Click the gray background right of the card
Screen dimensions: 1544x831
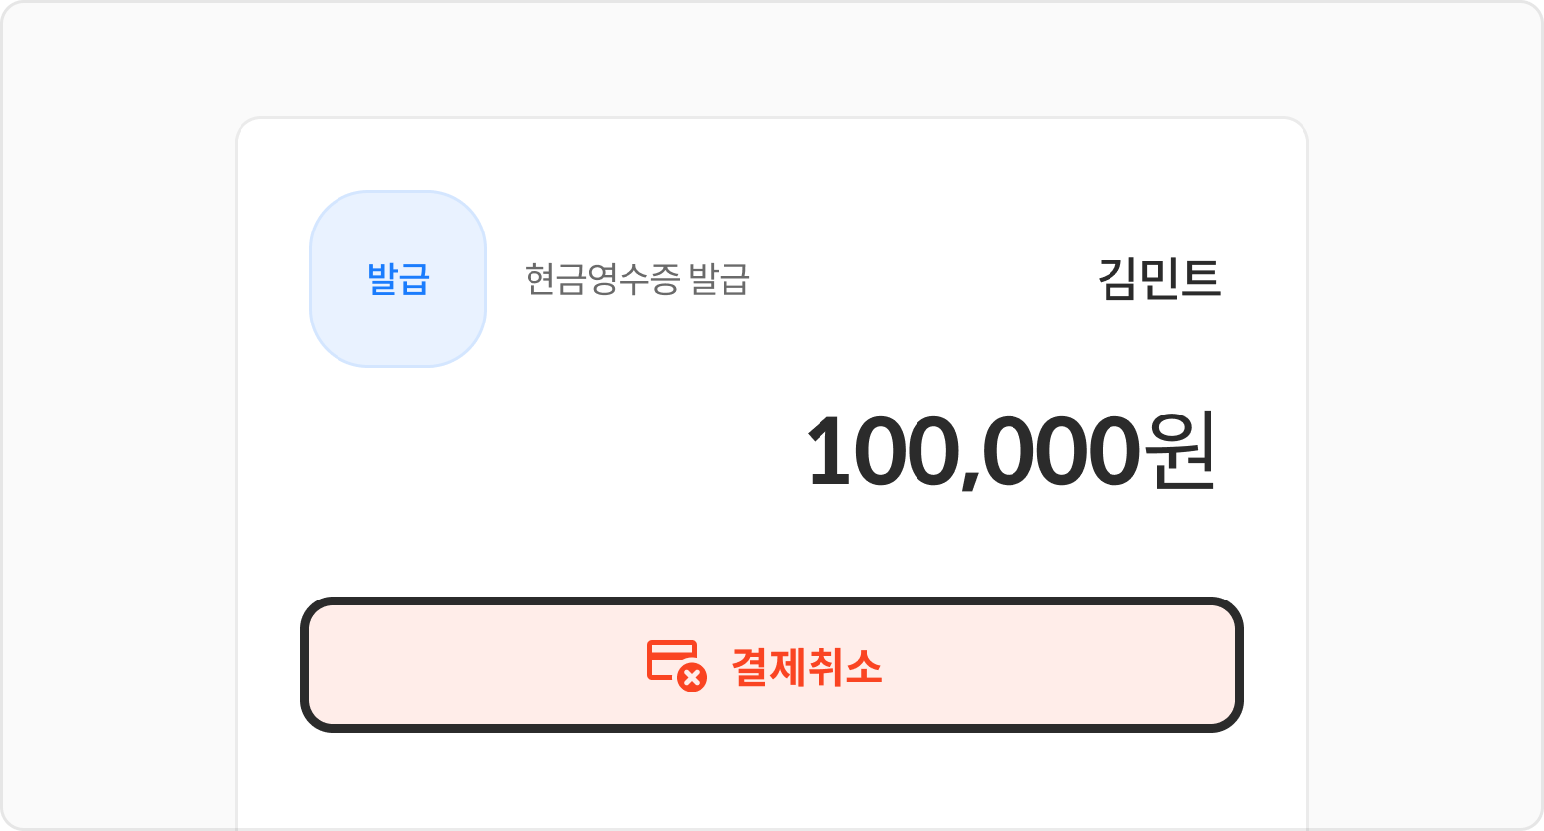(x=1425, y=445)
